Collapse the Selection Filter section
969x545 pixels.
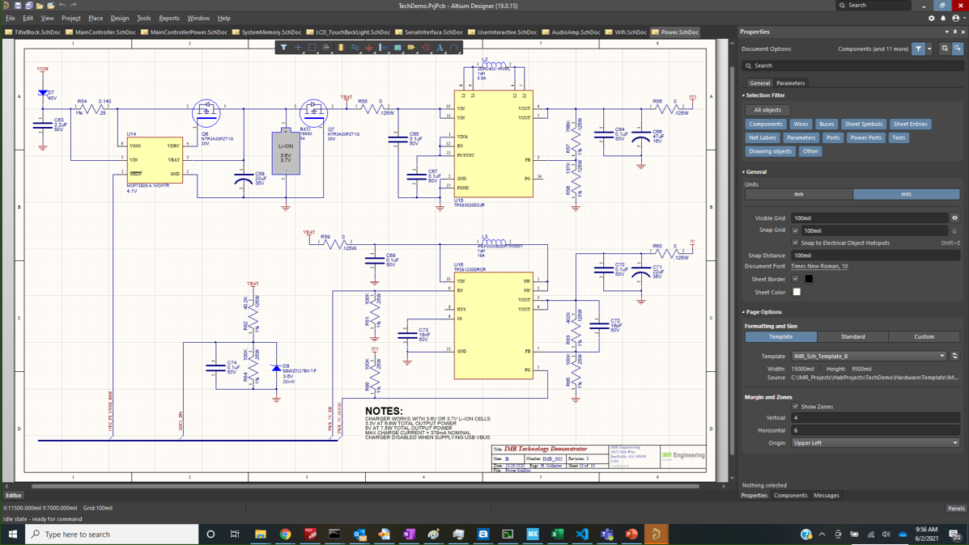coord(744,95)
